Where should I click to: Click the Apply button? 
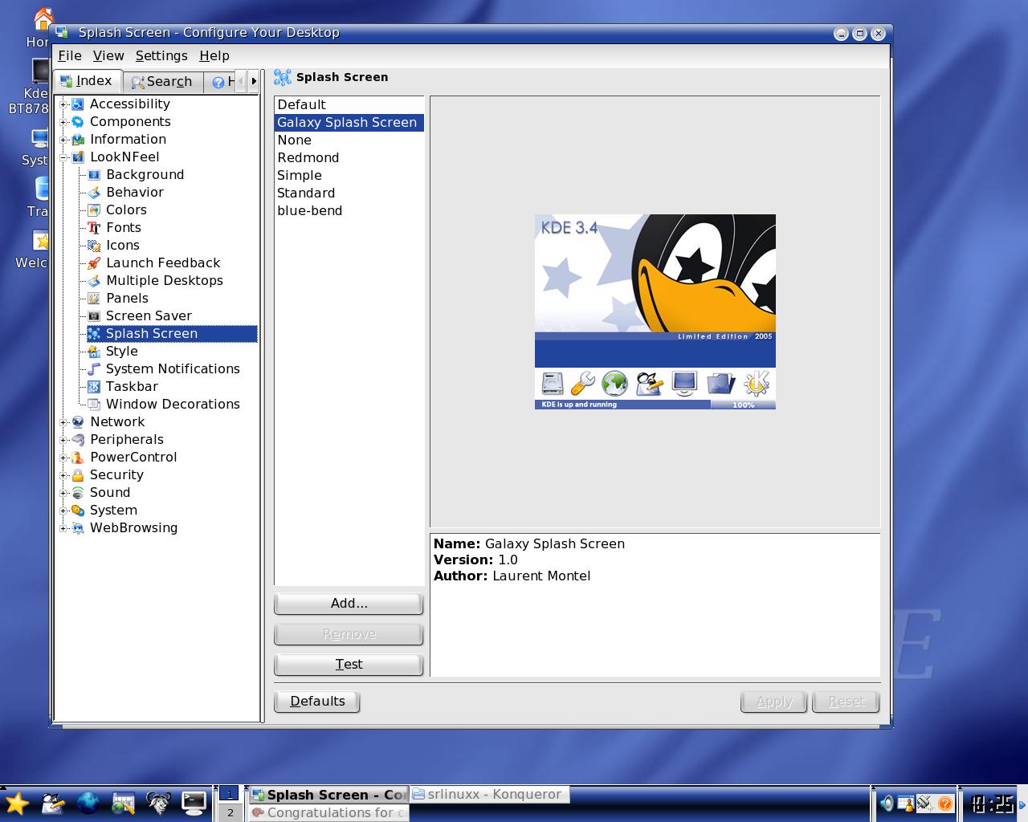point(774,702)
